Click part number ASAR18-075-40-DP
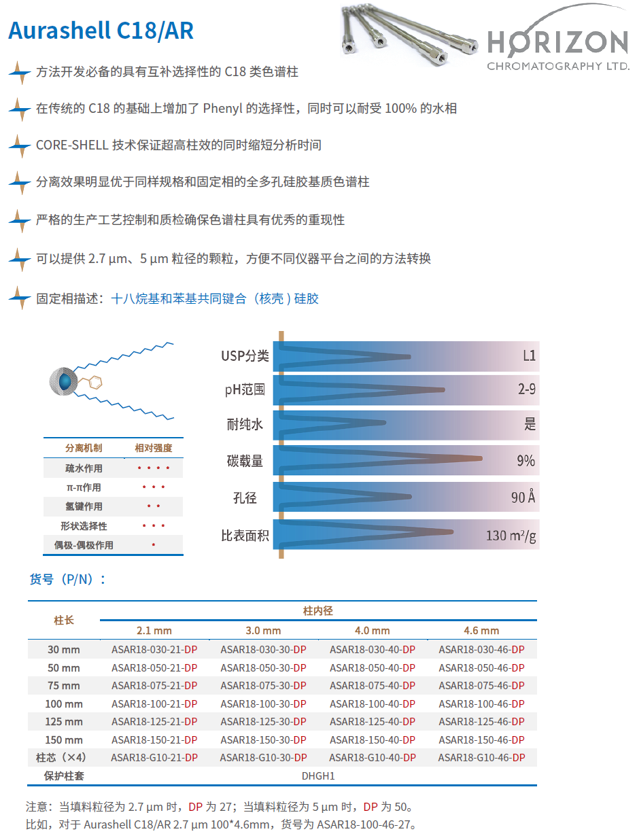 (x=373, y=685)
